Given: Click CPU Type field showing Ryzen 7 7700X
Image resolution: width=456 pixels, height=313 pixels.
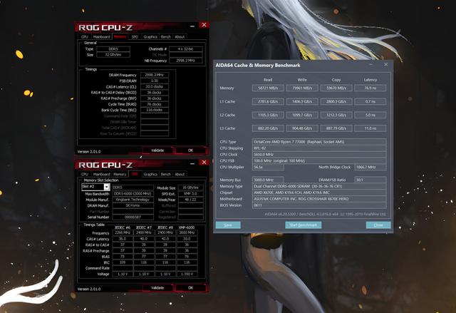Looking at the screenshot, I should point(319,142).
